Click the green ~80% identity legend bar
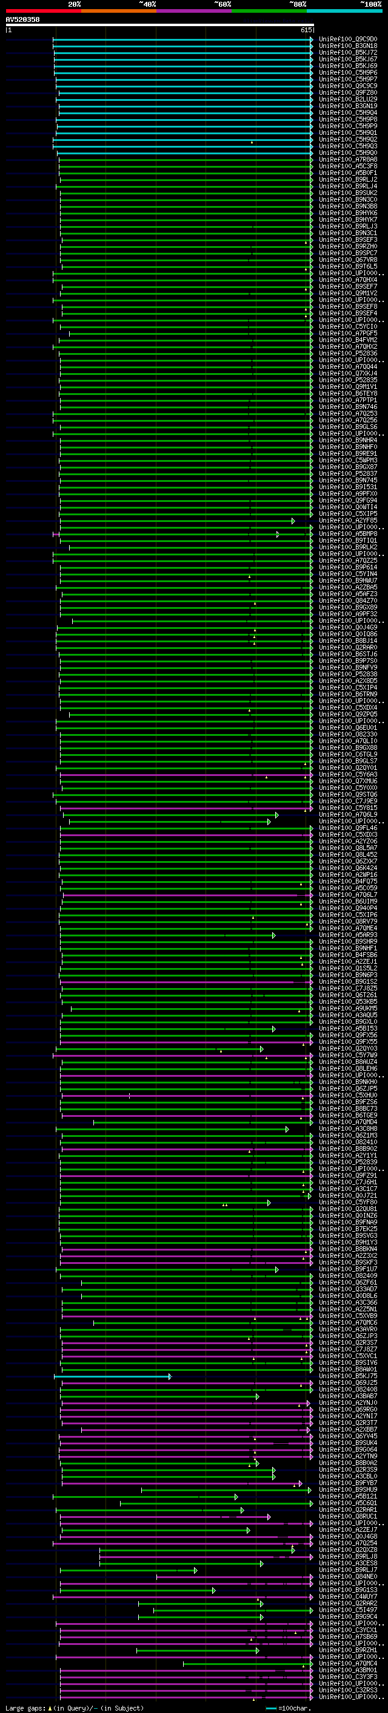388x1713 pixels. (x=269, y=11)
